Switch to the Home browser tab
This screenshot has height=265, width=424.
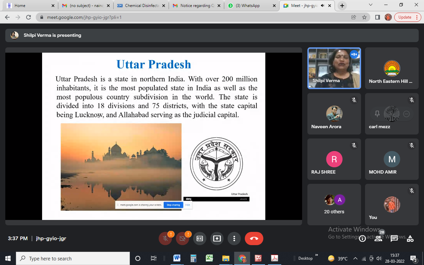(x=30, y=6)
